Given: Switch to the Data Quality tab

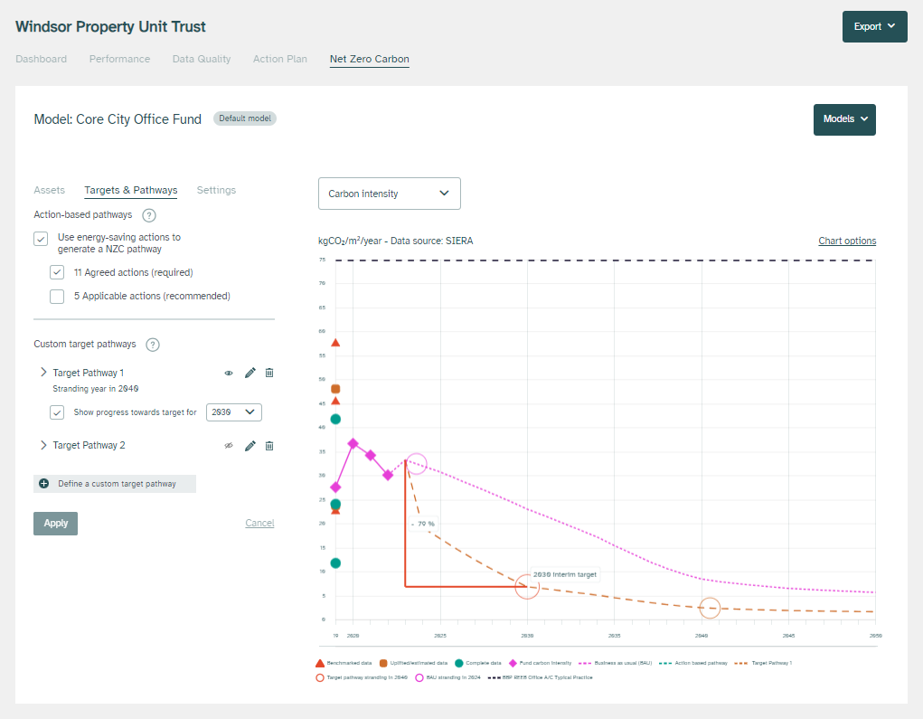Looking at the screenshot, I should coord(202,59).
